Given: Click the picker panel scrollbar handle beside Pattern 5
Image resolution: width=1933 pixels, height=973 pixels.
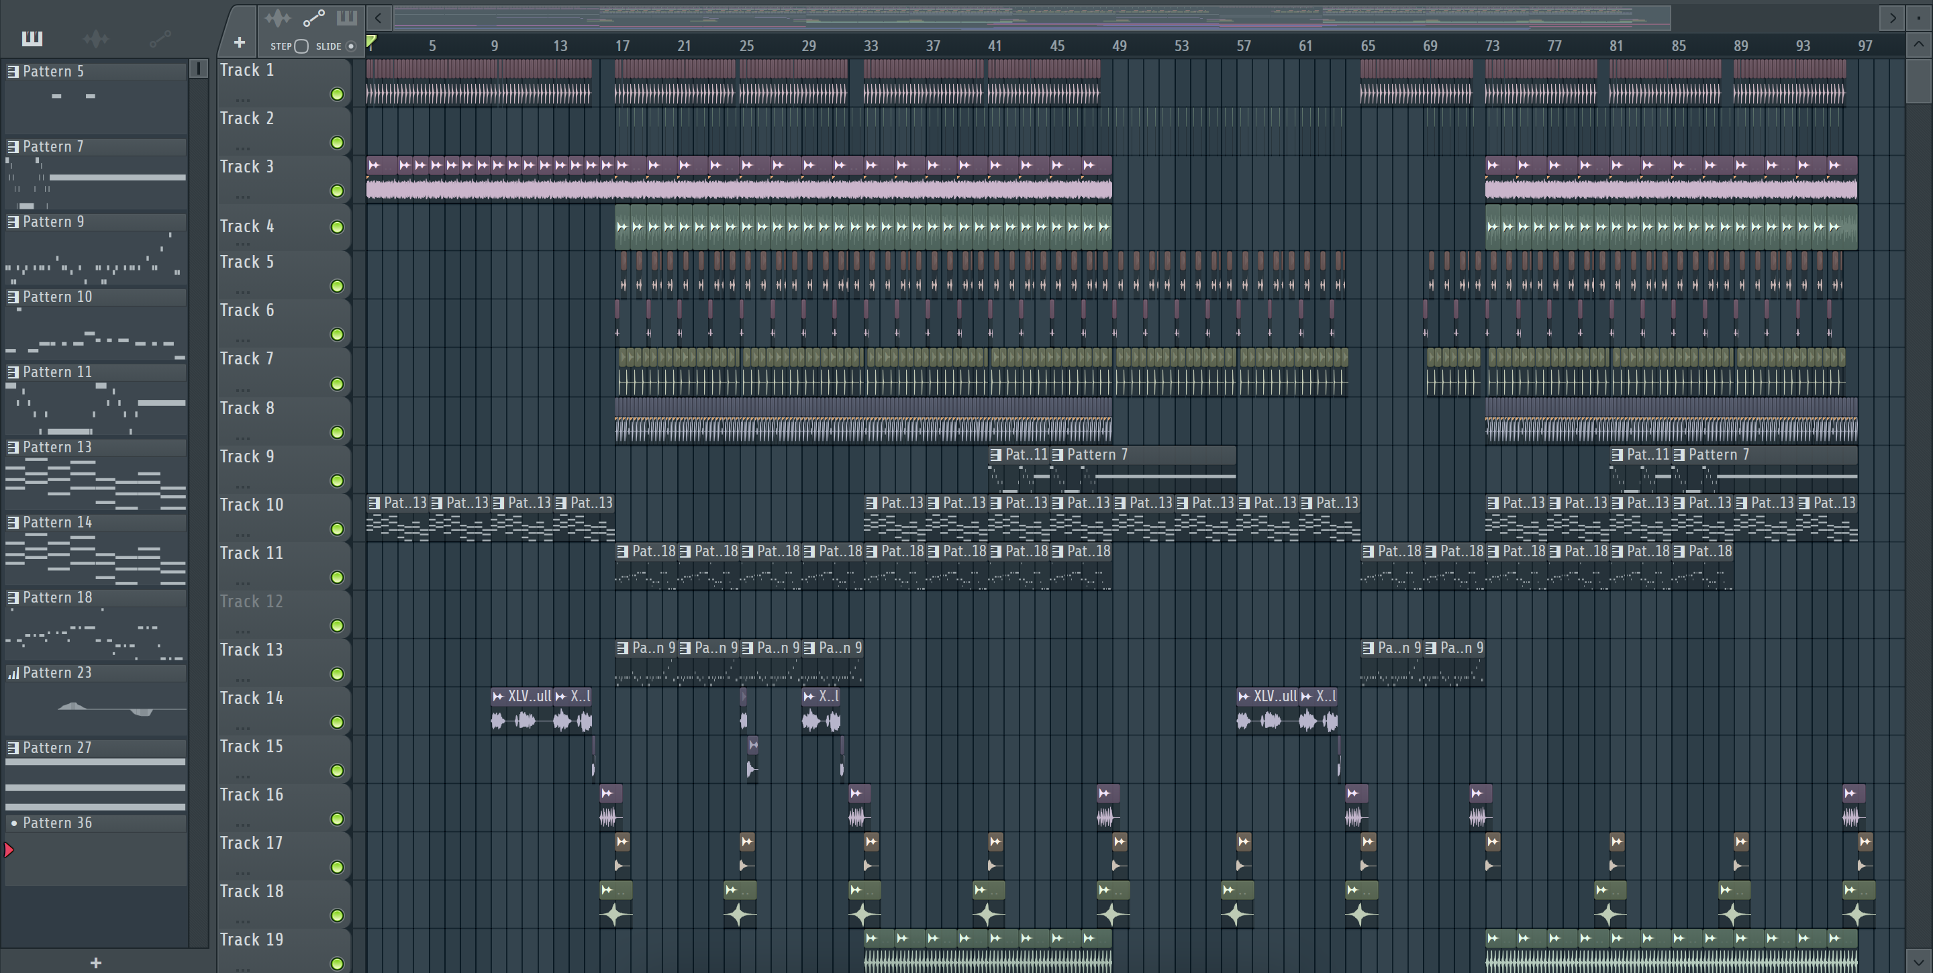Looking at the screenshot, I should 198,68.
